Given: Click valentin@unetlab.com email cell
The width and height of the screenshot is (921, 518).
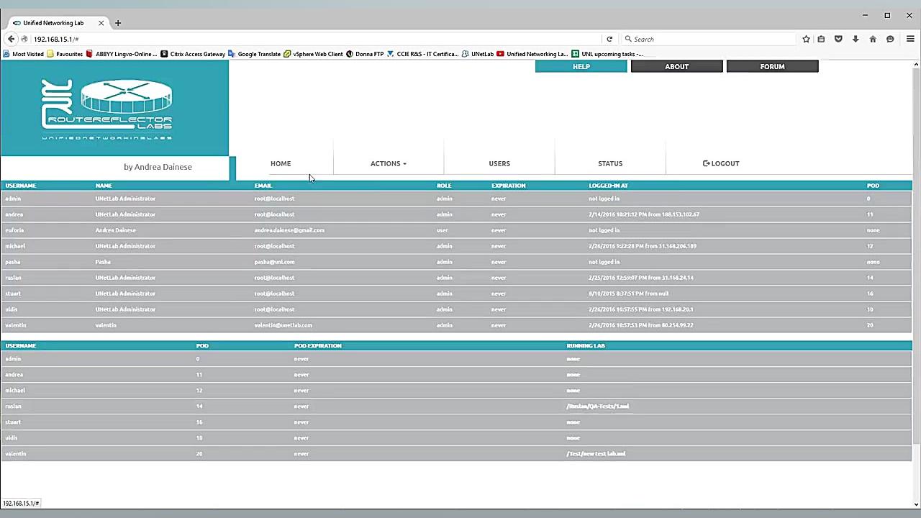Looking at the screenshot, I should tap(283, 325).
